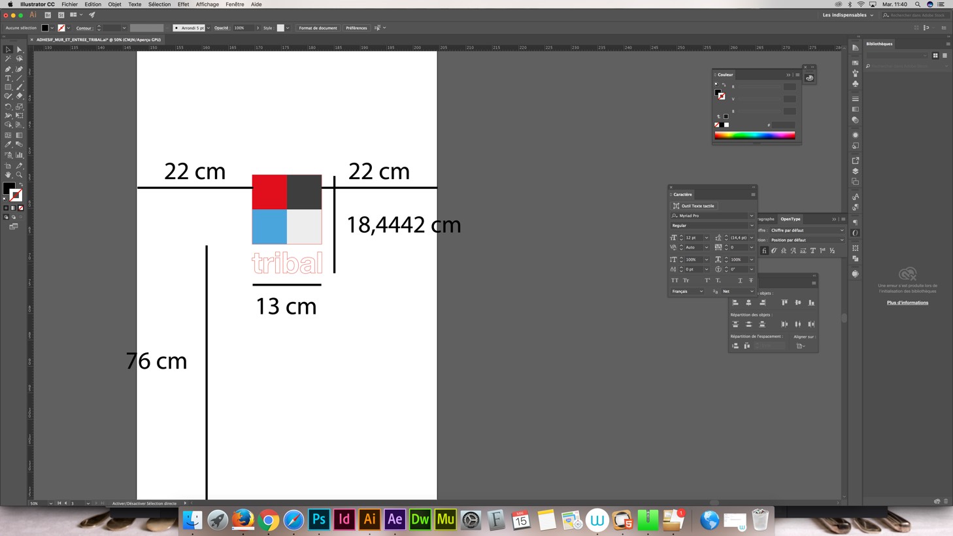Toggle standard ligatures (fi) in OpenType
953x536 pixels.
[764, 250]
